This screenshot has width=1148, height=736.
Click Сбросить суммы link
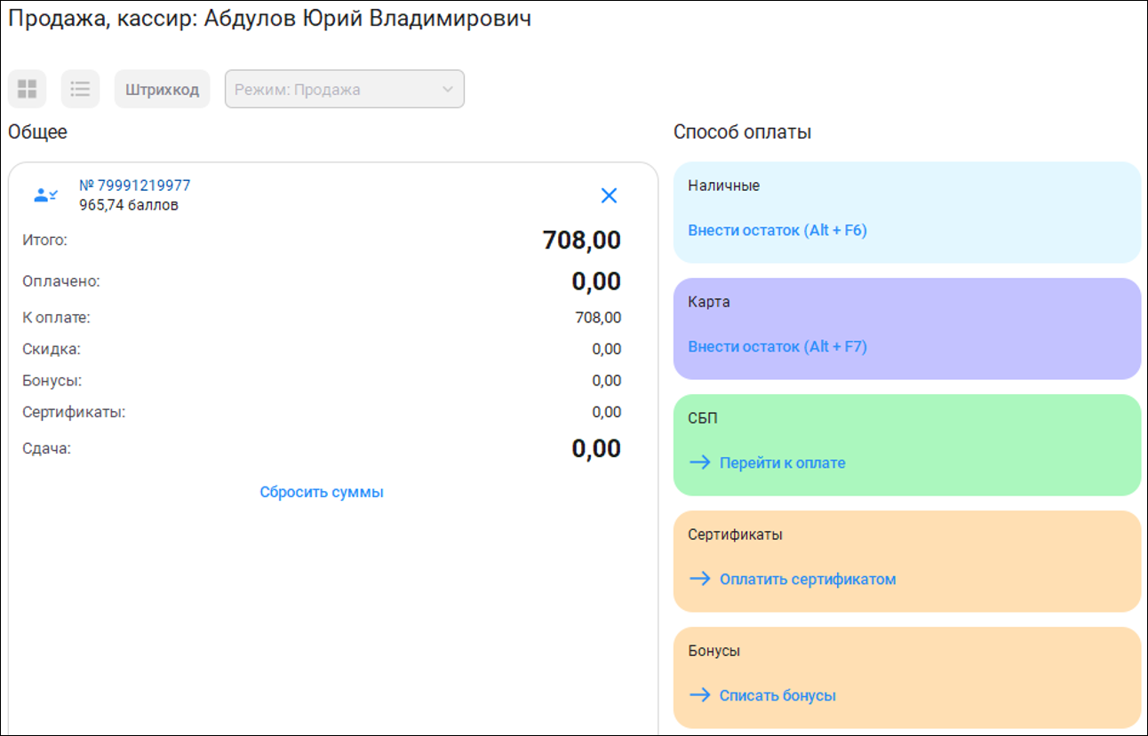click(322, 492)
